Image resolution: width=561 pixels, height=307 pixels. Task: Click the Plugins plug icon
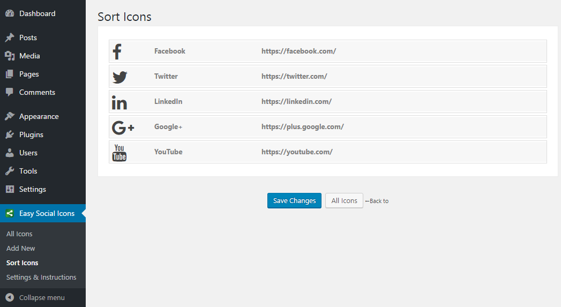[x=10, y=134]
